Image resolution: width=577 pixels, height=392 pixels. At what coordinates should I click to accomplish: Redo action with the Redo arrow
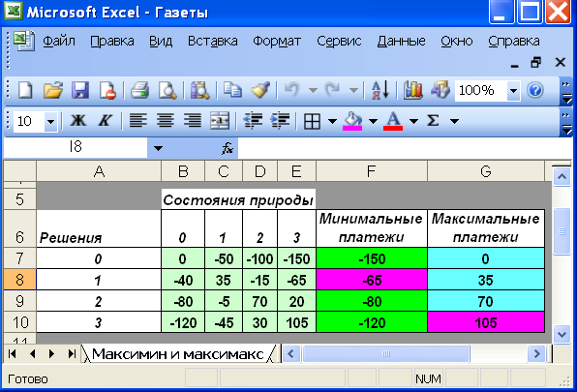point(333,90)
